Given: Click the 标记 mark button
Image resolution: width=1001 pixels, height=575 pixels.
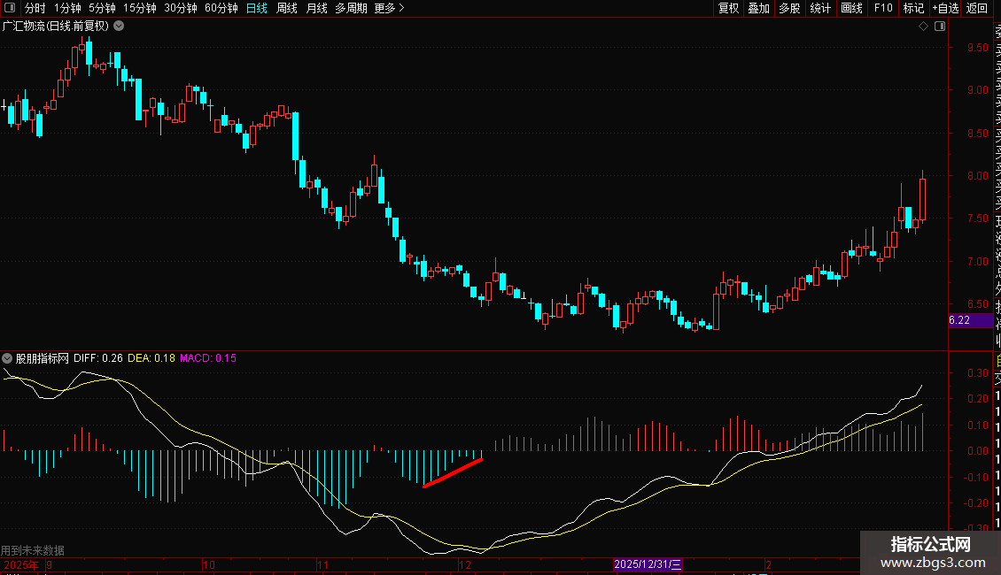Looking at the screenshot, I should tap(913, 8).
